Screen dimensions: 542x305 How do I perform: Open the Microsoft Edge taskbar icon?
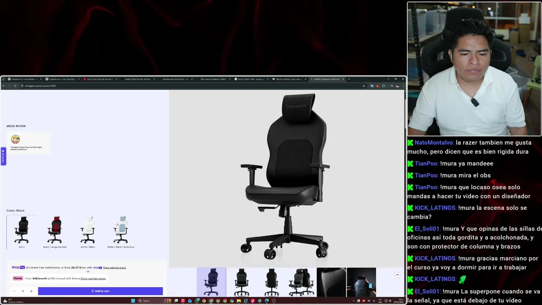(x=267, y=301)
